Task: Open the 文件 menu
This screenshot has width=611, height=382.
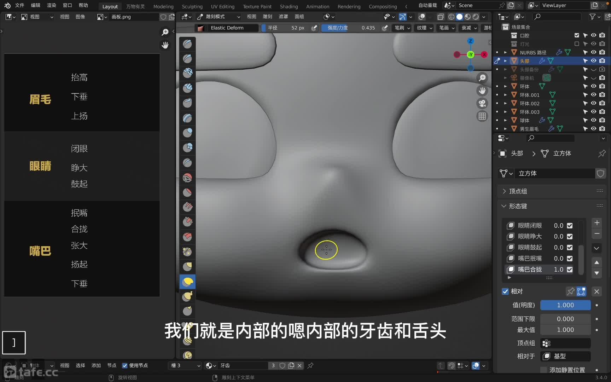Action: (20, 5)
